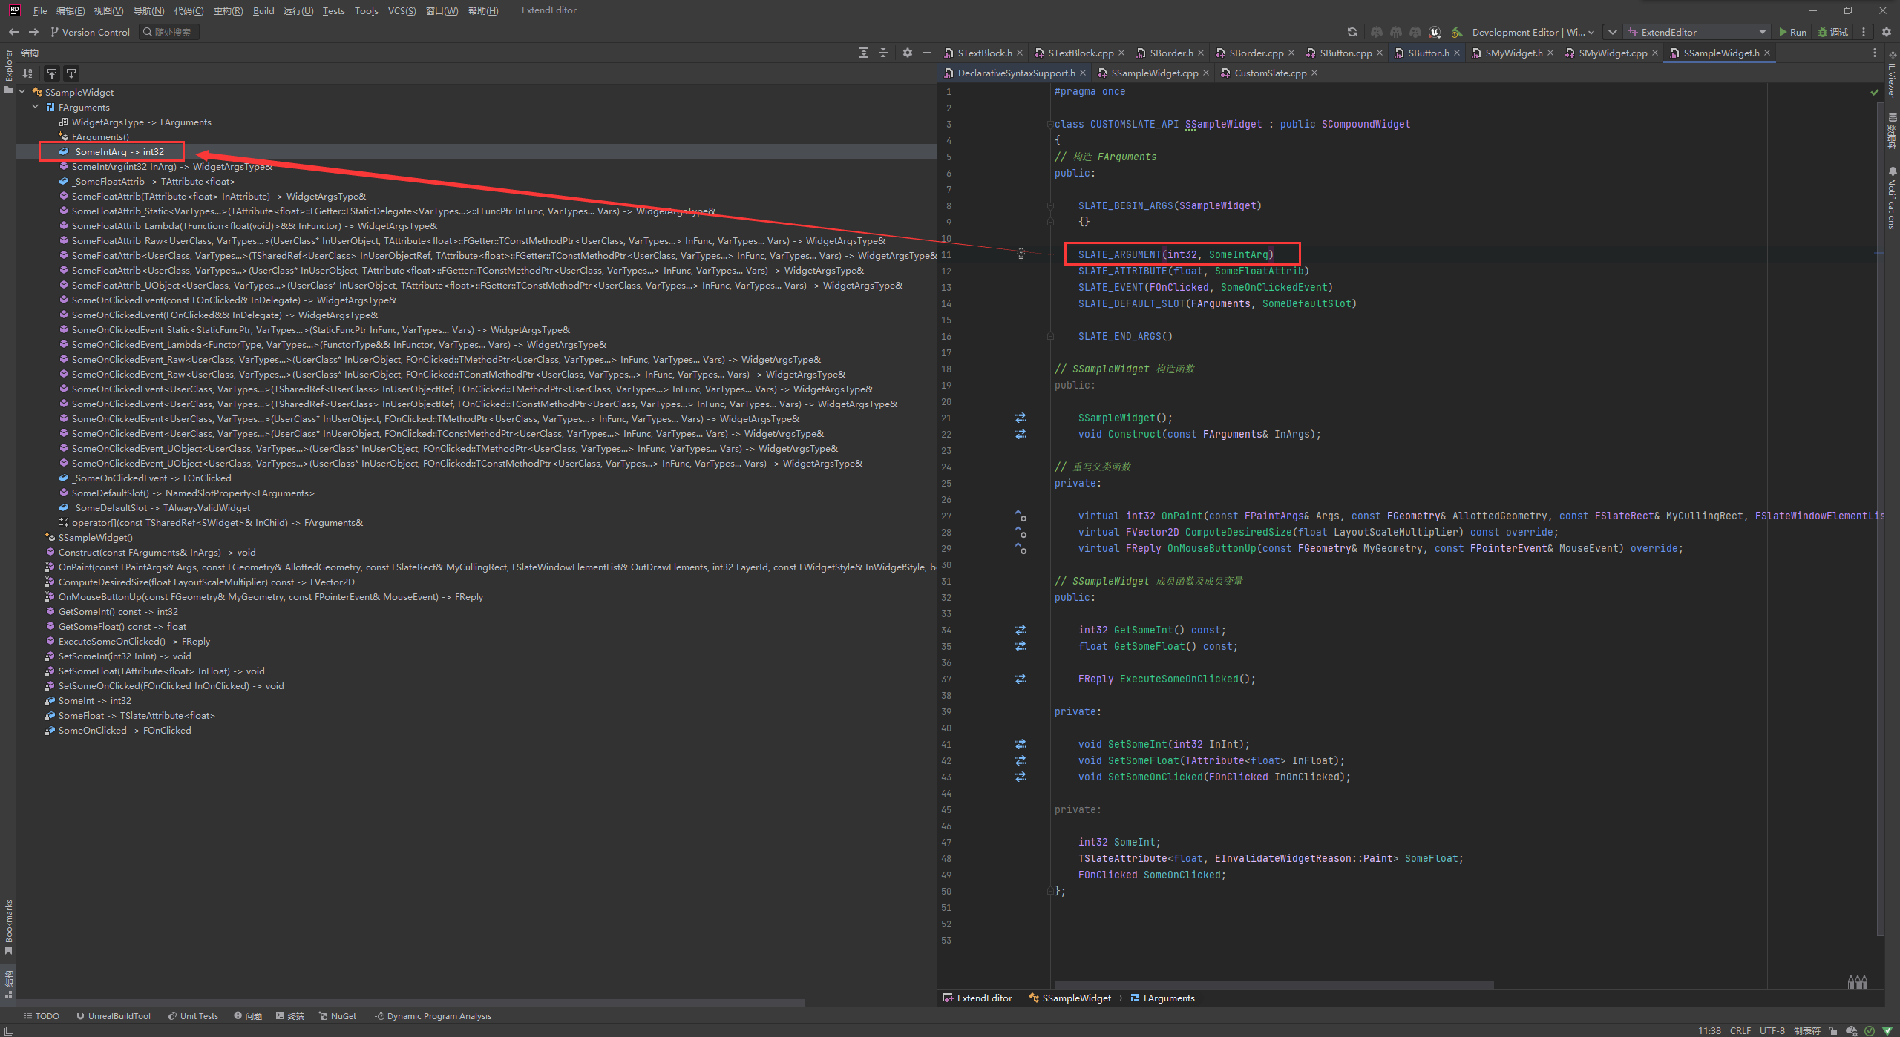Click the search everywhere field

pyautogui.click(x=170, y=32)
